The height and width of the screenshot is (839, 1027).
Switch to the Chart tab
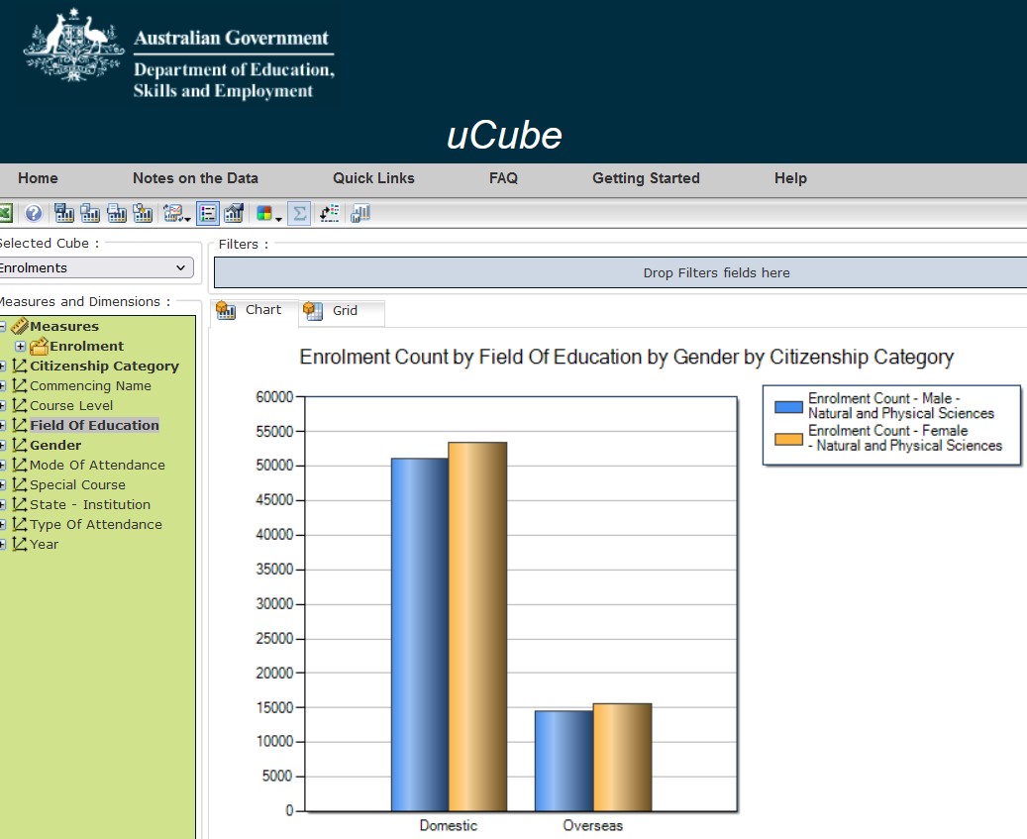pyautogui.click(x=255, y=310)
